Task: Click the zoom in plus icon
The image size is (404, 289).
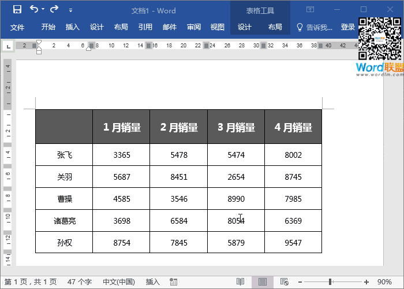Action: tap(366, 282)
